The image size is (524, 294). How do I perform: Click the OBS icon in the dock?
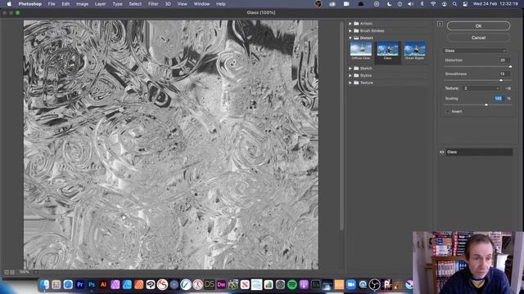tap(374, 285)
